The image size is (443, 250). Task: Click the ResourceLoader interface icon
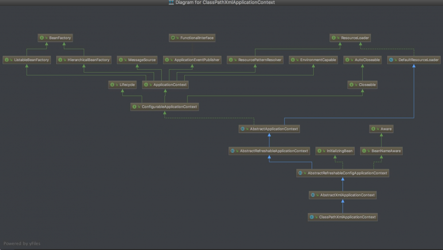pos(334,38)
